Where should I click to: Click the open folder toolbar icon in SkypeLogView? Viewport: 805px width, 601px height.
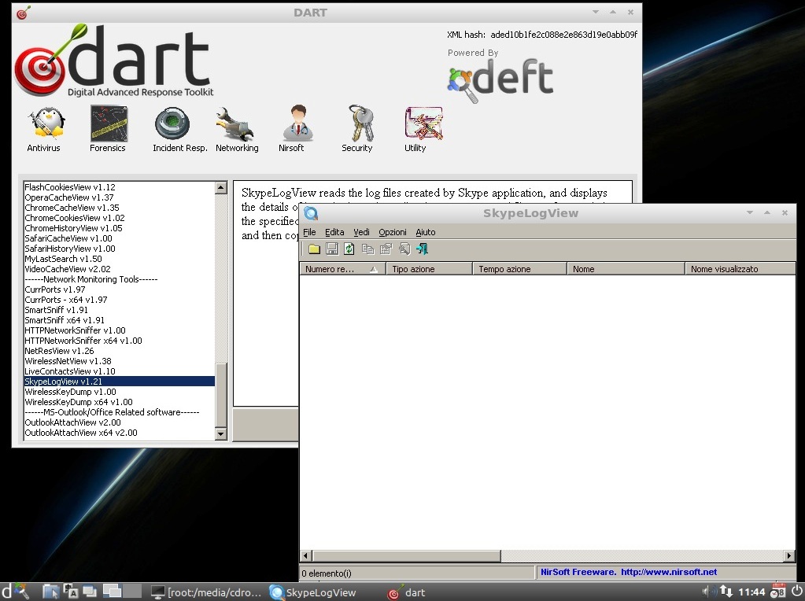(314, 249)
